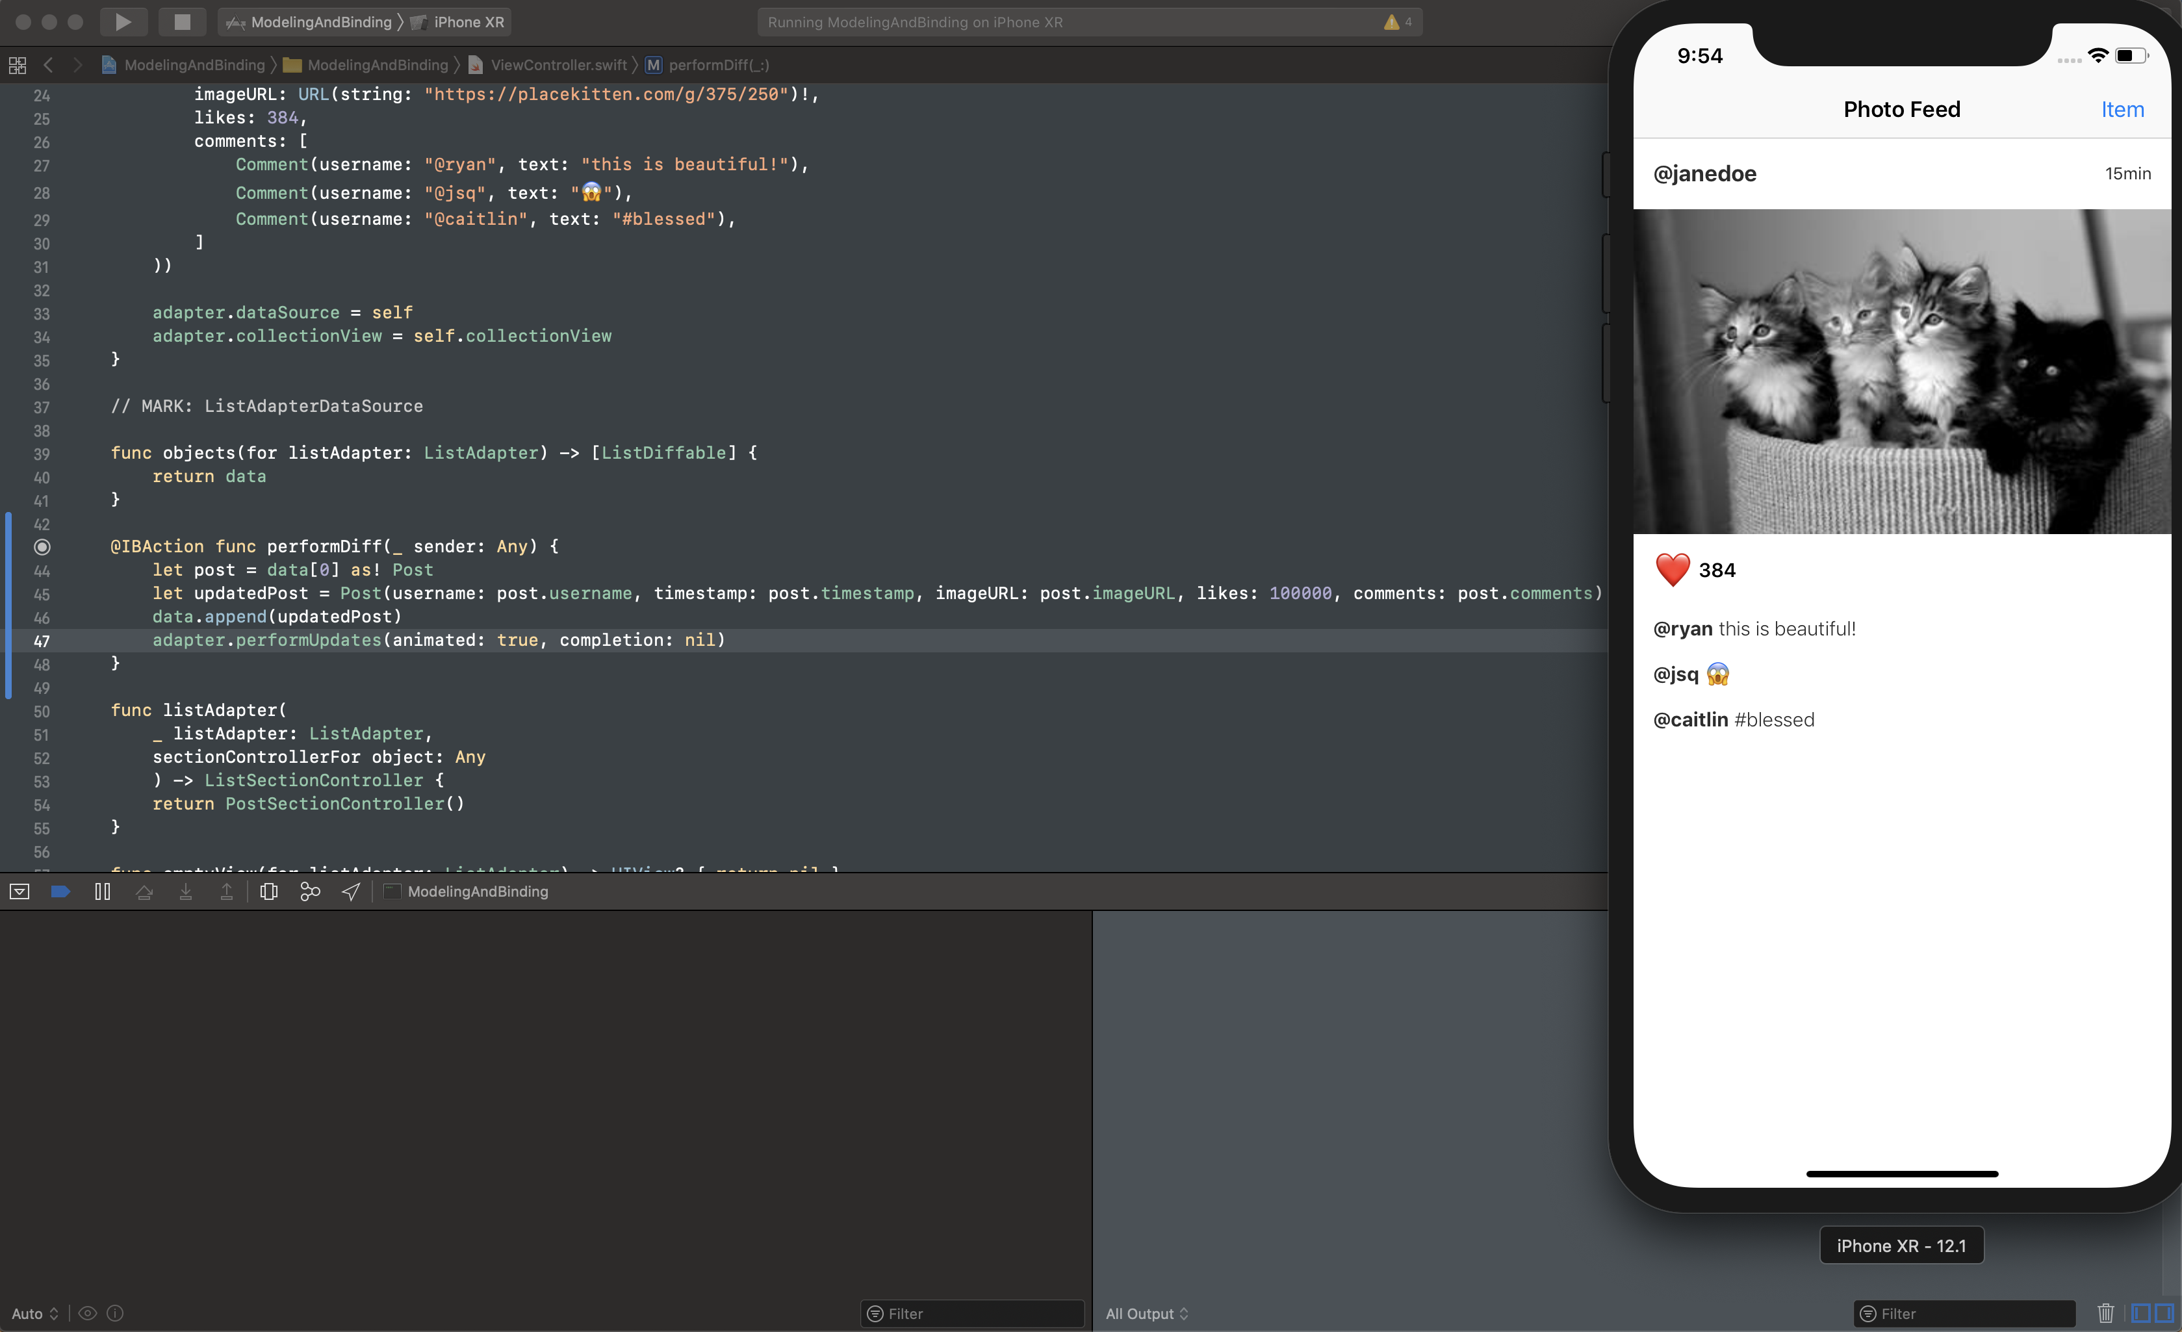Screen dimensions: 2182x1332
Task: Toggle the debug area visibility
Action: 19,892
